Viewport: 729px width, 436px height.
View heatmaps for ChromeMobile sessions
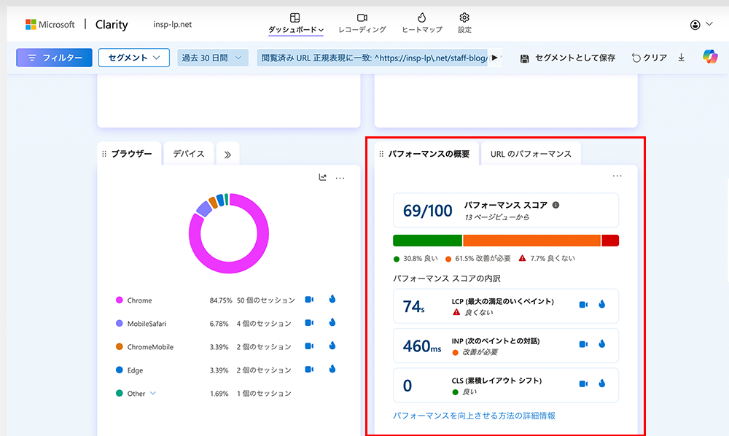click(x=332, y=346)
